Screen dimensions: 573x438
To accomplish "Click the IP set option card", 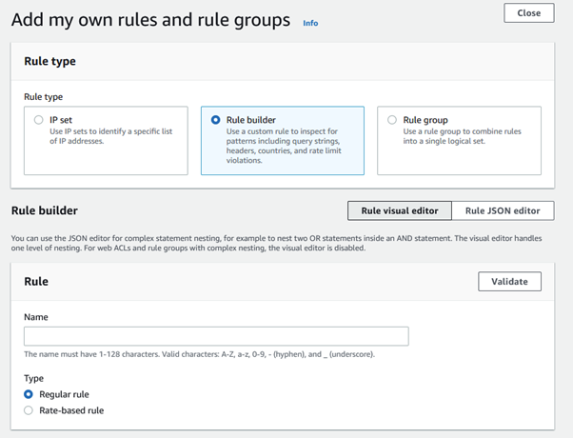I will click(106, 141).
